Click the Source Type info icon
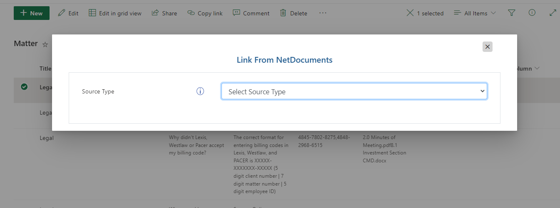The height and width of the screenshot is (208, 560). point(200,91)
